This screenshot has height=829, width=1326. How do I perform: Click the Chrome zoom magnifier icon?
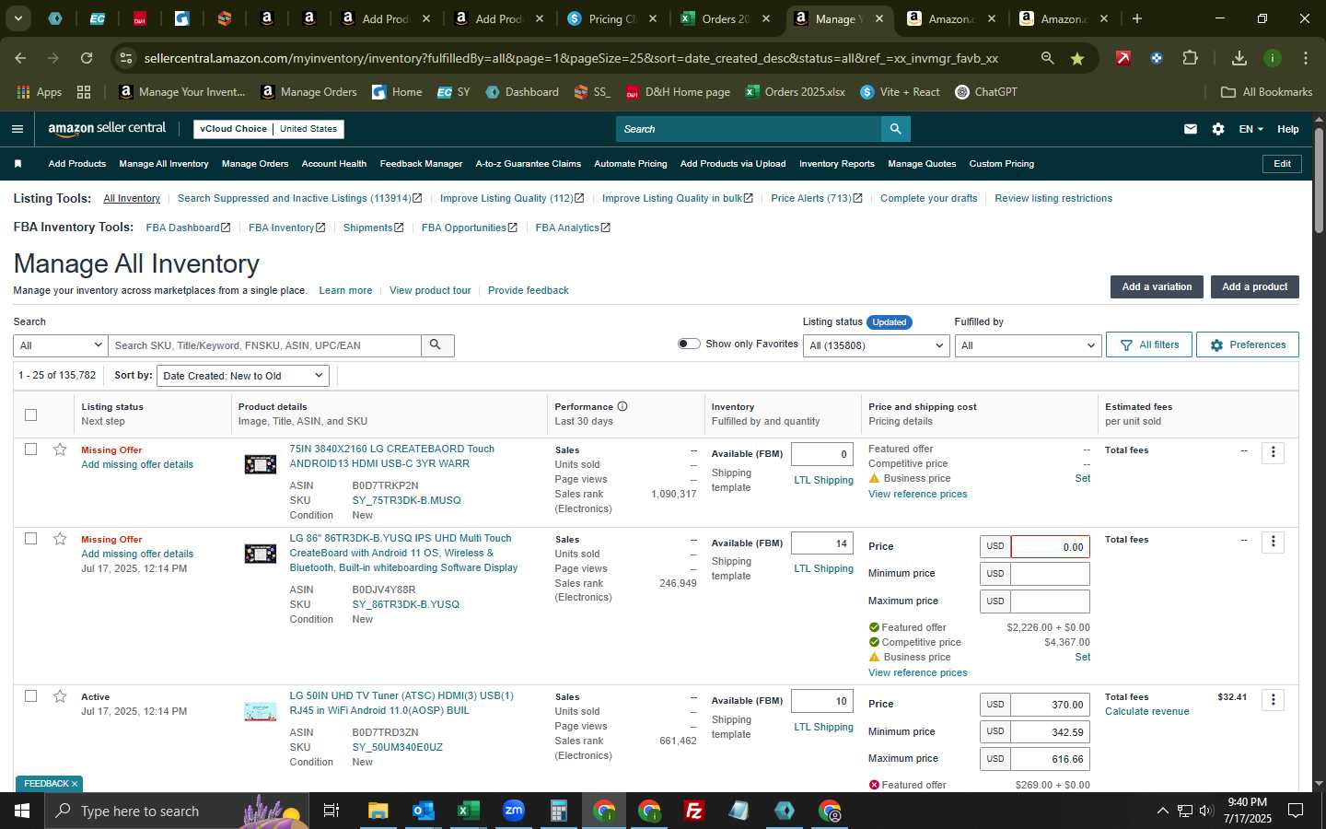[1047, 58]
